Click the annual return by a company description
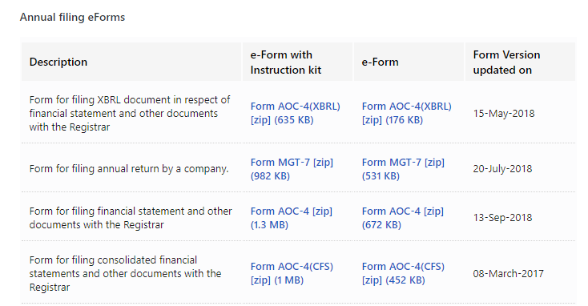Image resolution: width=588 pixels, height=306 pixels. coord(129,169)
